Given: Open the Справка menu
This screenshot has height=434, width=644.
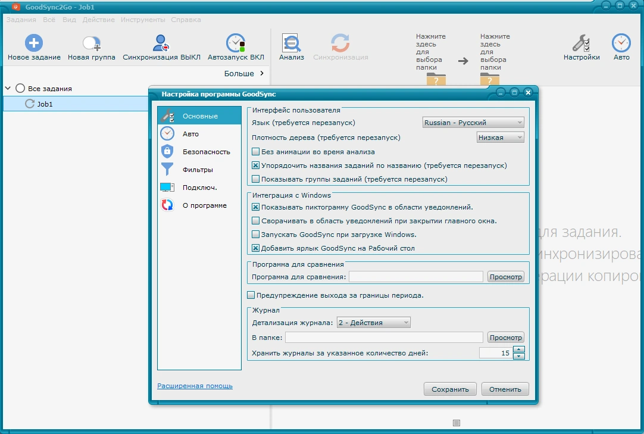Looking at the screenshot, I should pyautogui.click(x=186, y=20).
